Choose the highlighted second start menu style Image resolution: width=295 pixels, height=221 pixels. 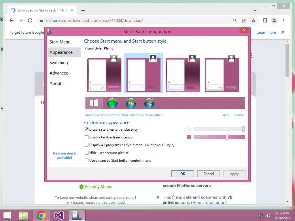143,73
